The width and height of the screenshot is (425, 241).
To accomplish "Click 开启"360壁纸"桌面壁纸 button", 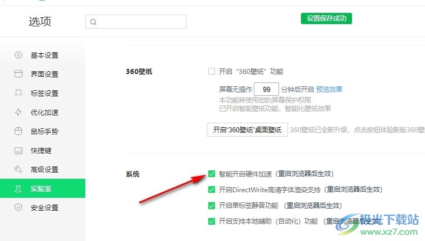I will coord(247,130).
